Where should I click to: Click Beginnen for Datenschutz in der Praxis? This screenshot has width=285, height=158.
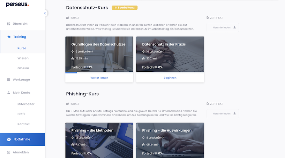coord(170,78)
